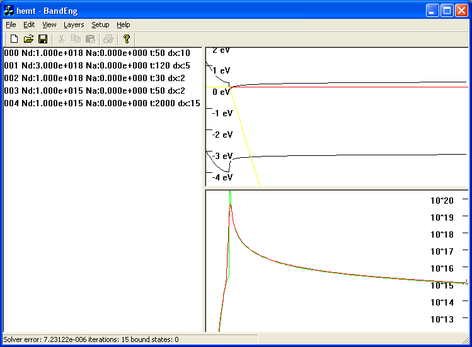Save the file using the floppy disk icon
Viewport: 472px width, 347px height.
[x=43, y=39]
